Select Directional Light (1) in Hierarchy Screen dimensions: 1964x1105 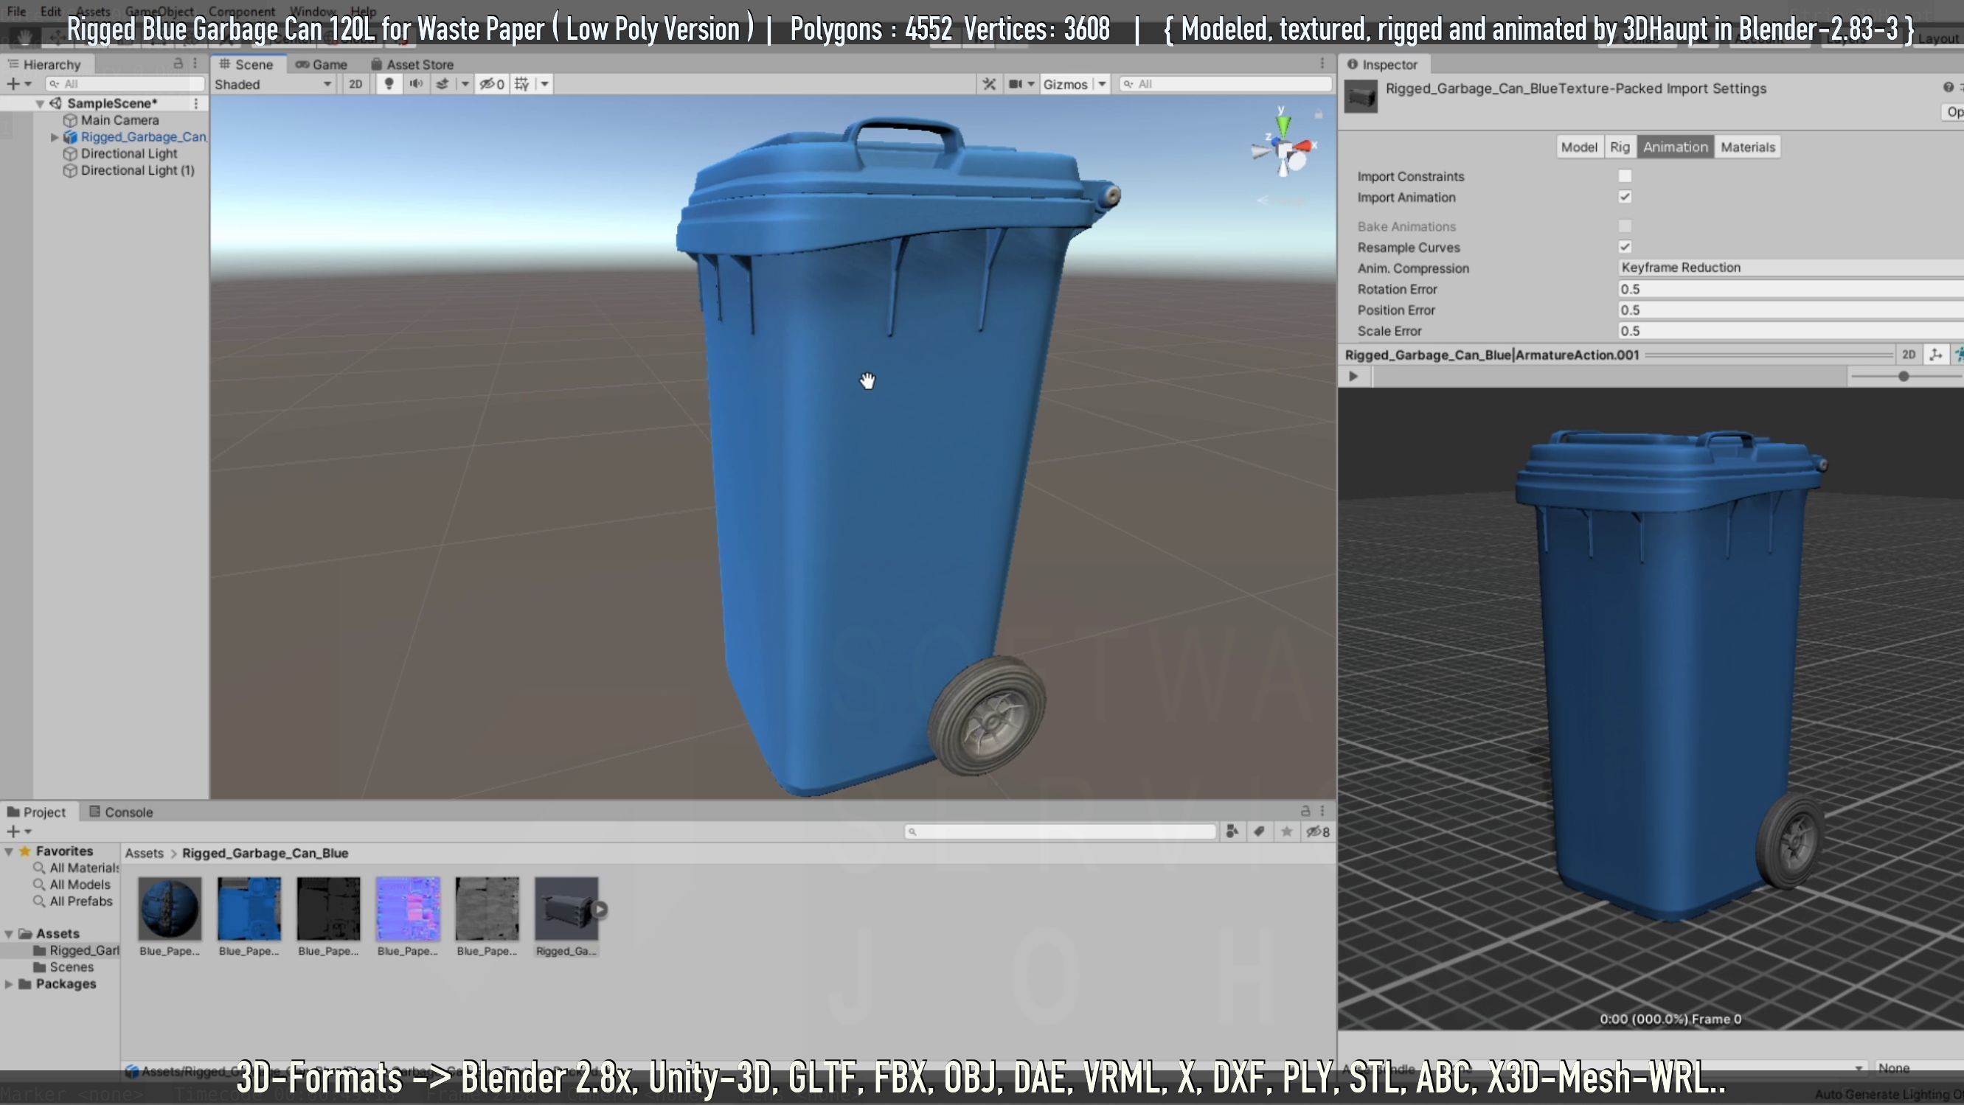point(137,170)
